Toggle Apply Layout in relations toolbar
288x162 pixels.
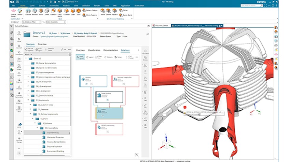(80, 57)
